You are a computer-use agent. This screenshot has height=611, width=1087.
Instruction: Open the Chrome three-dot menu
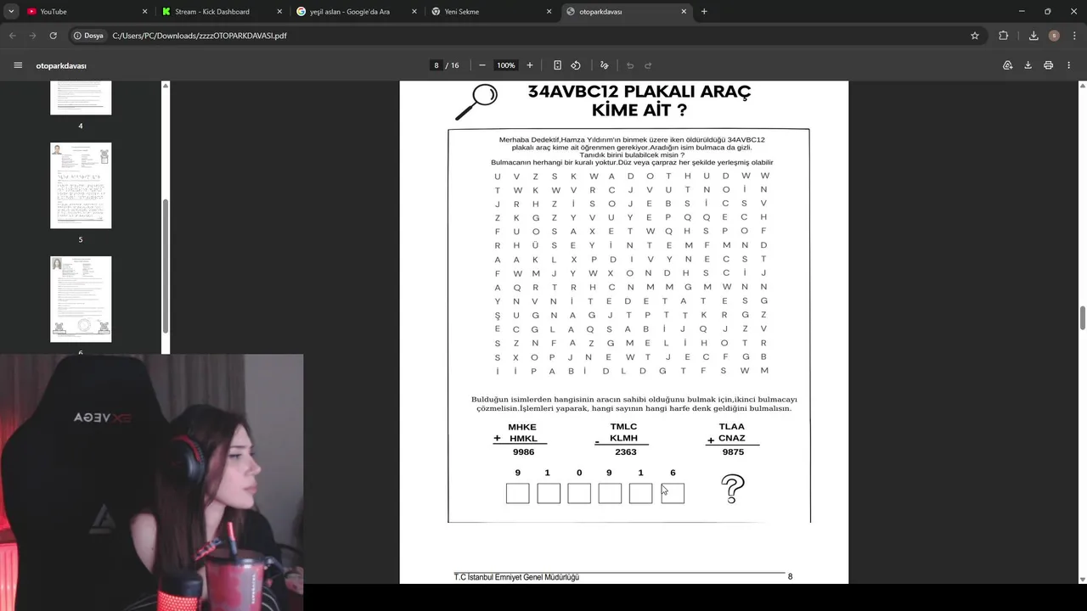point(1073,36)
